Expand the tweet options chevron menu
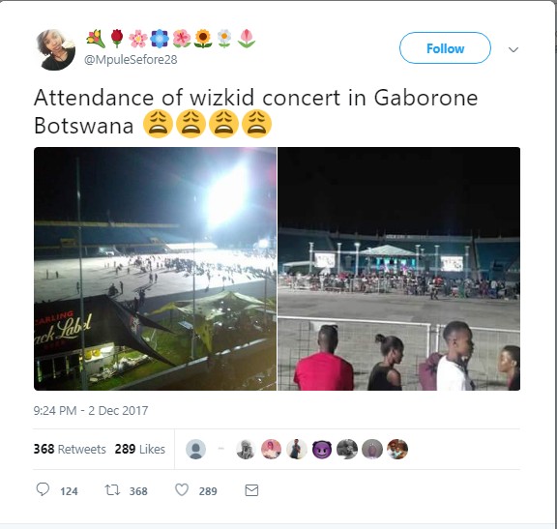Screen dimensions: 557x529 (x=513, y=49)
